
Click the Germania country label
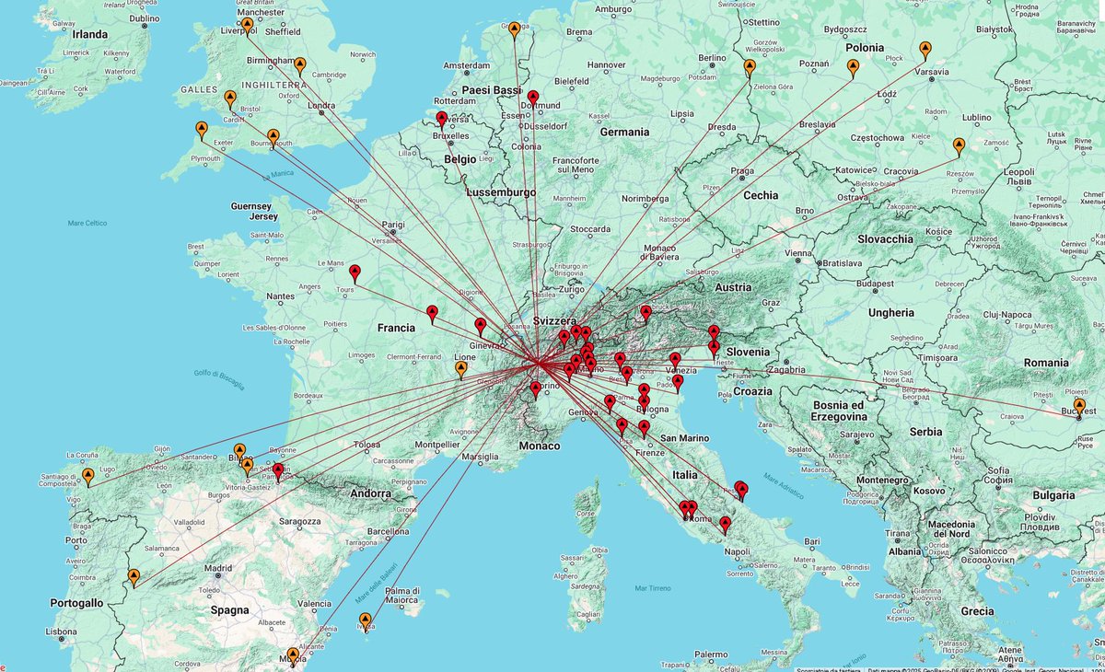(624, 132)
